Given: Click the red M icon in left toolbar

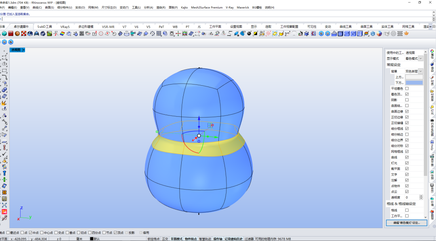Looking at the screenshot, I should click(x=4, y=212).
